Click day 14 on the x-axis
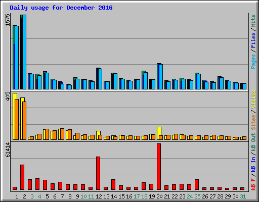Image resolution: width=259 pixels, height=202 pixels. click(x=114, y=196)
